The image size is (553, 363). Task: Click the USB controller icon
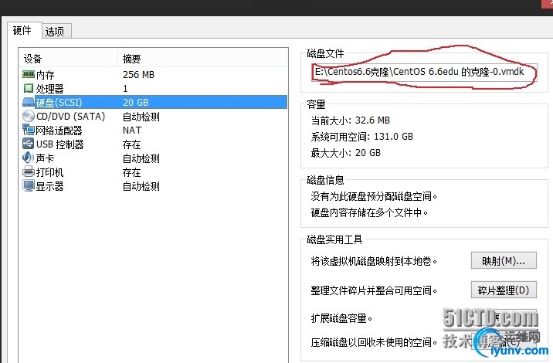coord(29,144)
